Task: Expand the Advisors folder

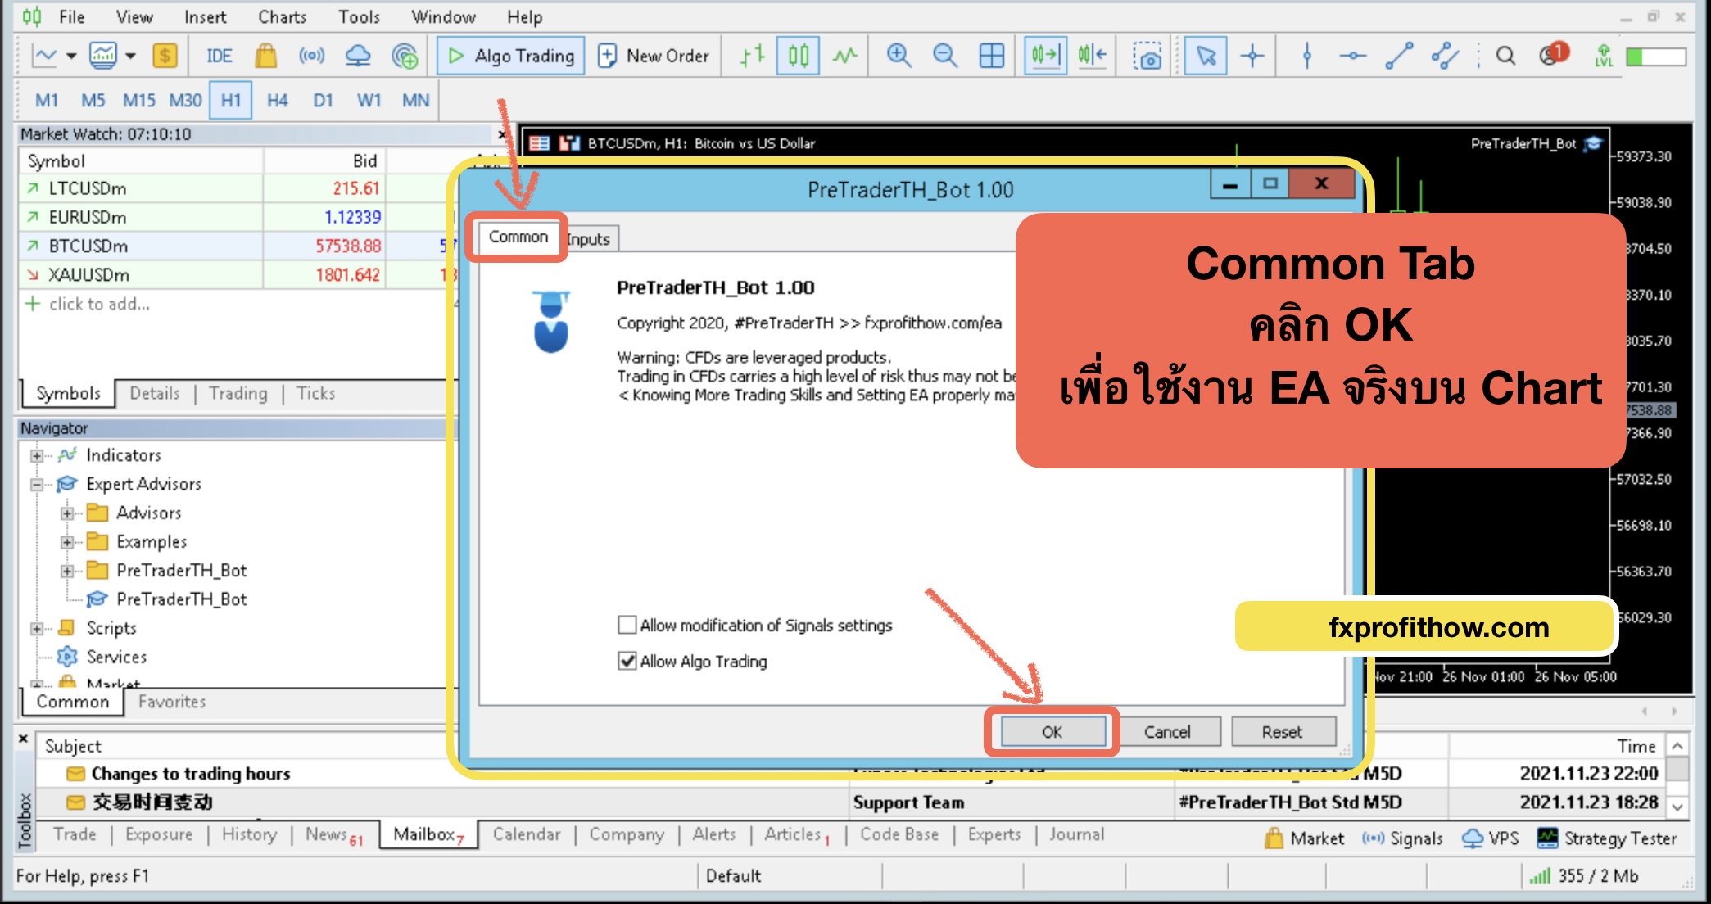Action: coord(67,513)
